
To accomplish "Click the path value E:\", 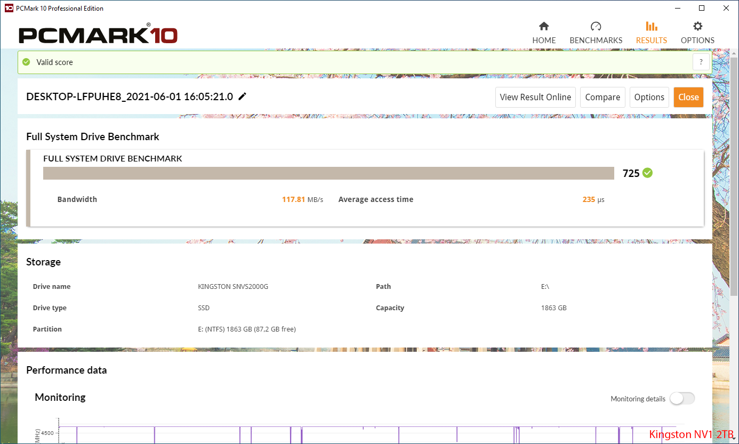I will click(x=545, y=287).
